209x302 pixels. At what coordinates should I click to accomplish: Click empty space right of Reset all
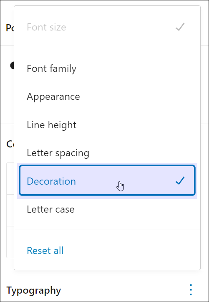[131, 250]
